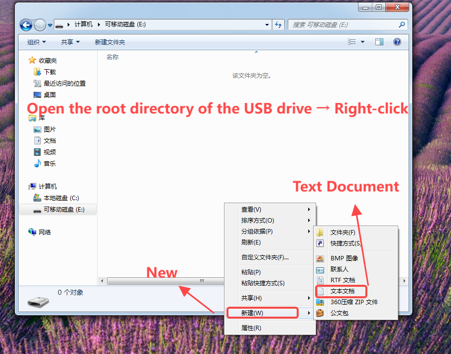Open the 组织 dropdown menu

tap(35, 42)
